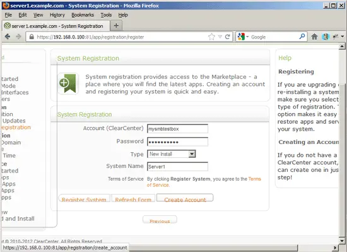Click vertical scrollbar up arrow
Viewport: 347px width, 252px height.
click(x=342, y=46)
